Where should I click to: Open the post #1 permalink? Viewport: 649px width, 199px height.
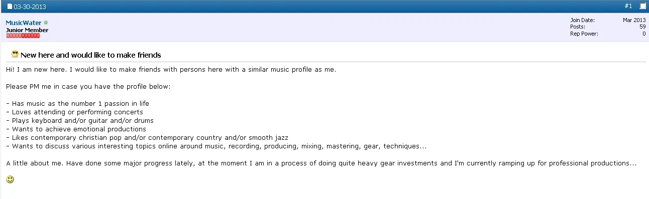click(x=628, y=6)
